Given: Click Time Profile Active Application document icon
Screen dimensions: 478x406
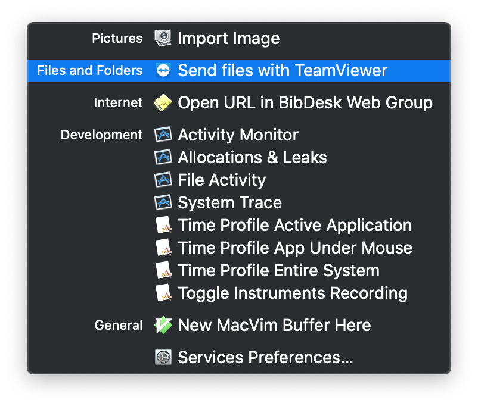Looking at the screenshot, I should (x=163, y=226).
